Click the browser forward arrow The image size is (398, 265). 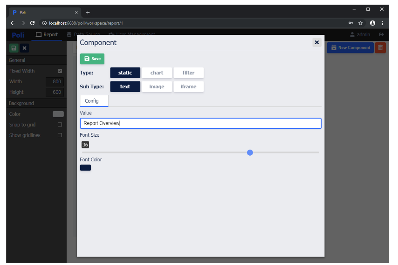tap(22, 23)
